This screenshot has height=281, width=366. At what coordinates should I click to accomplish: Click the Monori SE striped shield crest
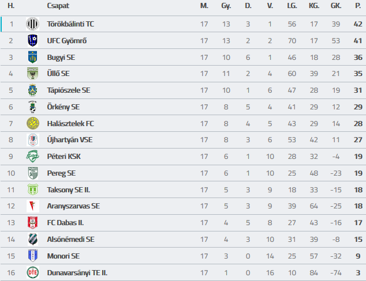(33, 256)
